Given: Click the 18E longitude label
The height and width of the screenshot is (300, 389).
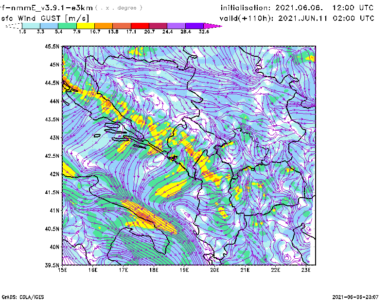Looking at the screenshot, I should [x=154, y=270].
